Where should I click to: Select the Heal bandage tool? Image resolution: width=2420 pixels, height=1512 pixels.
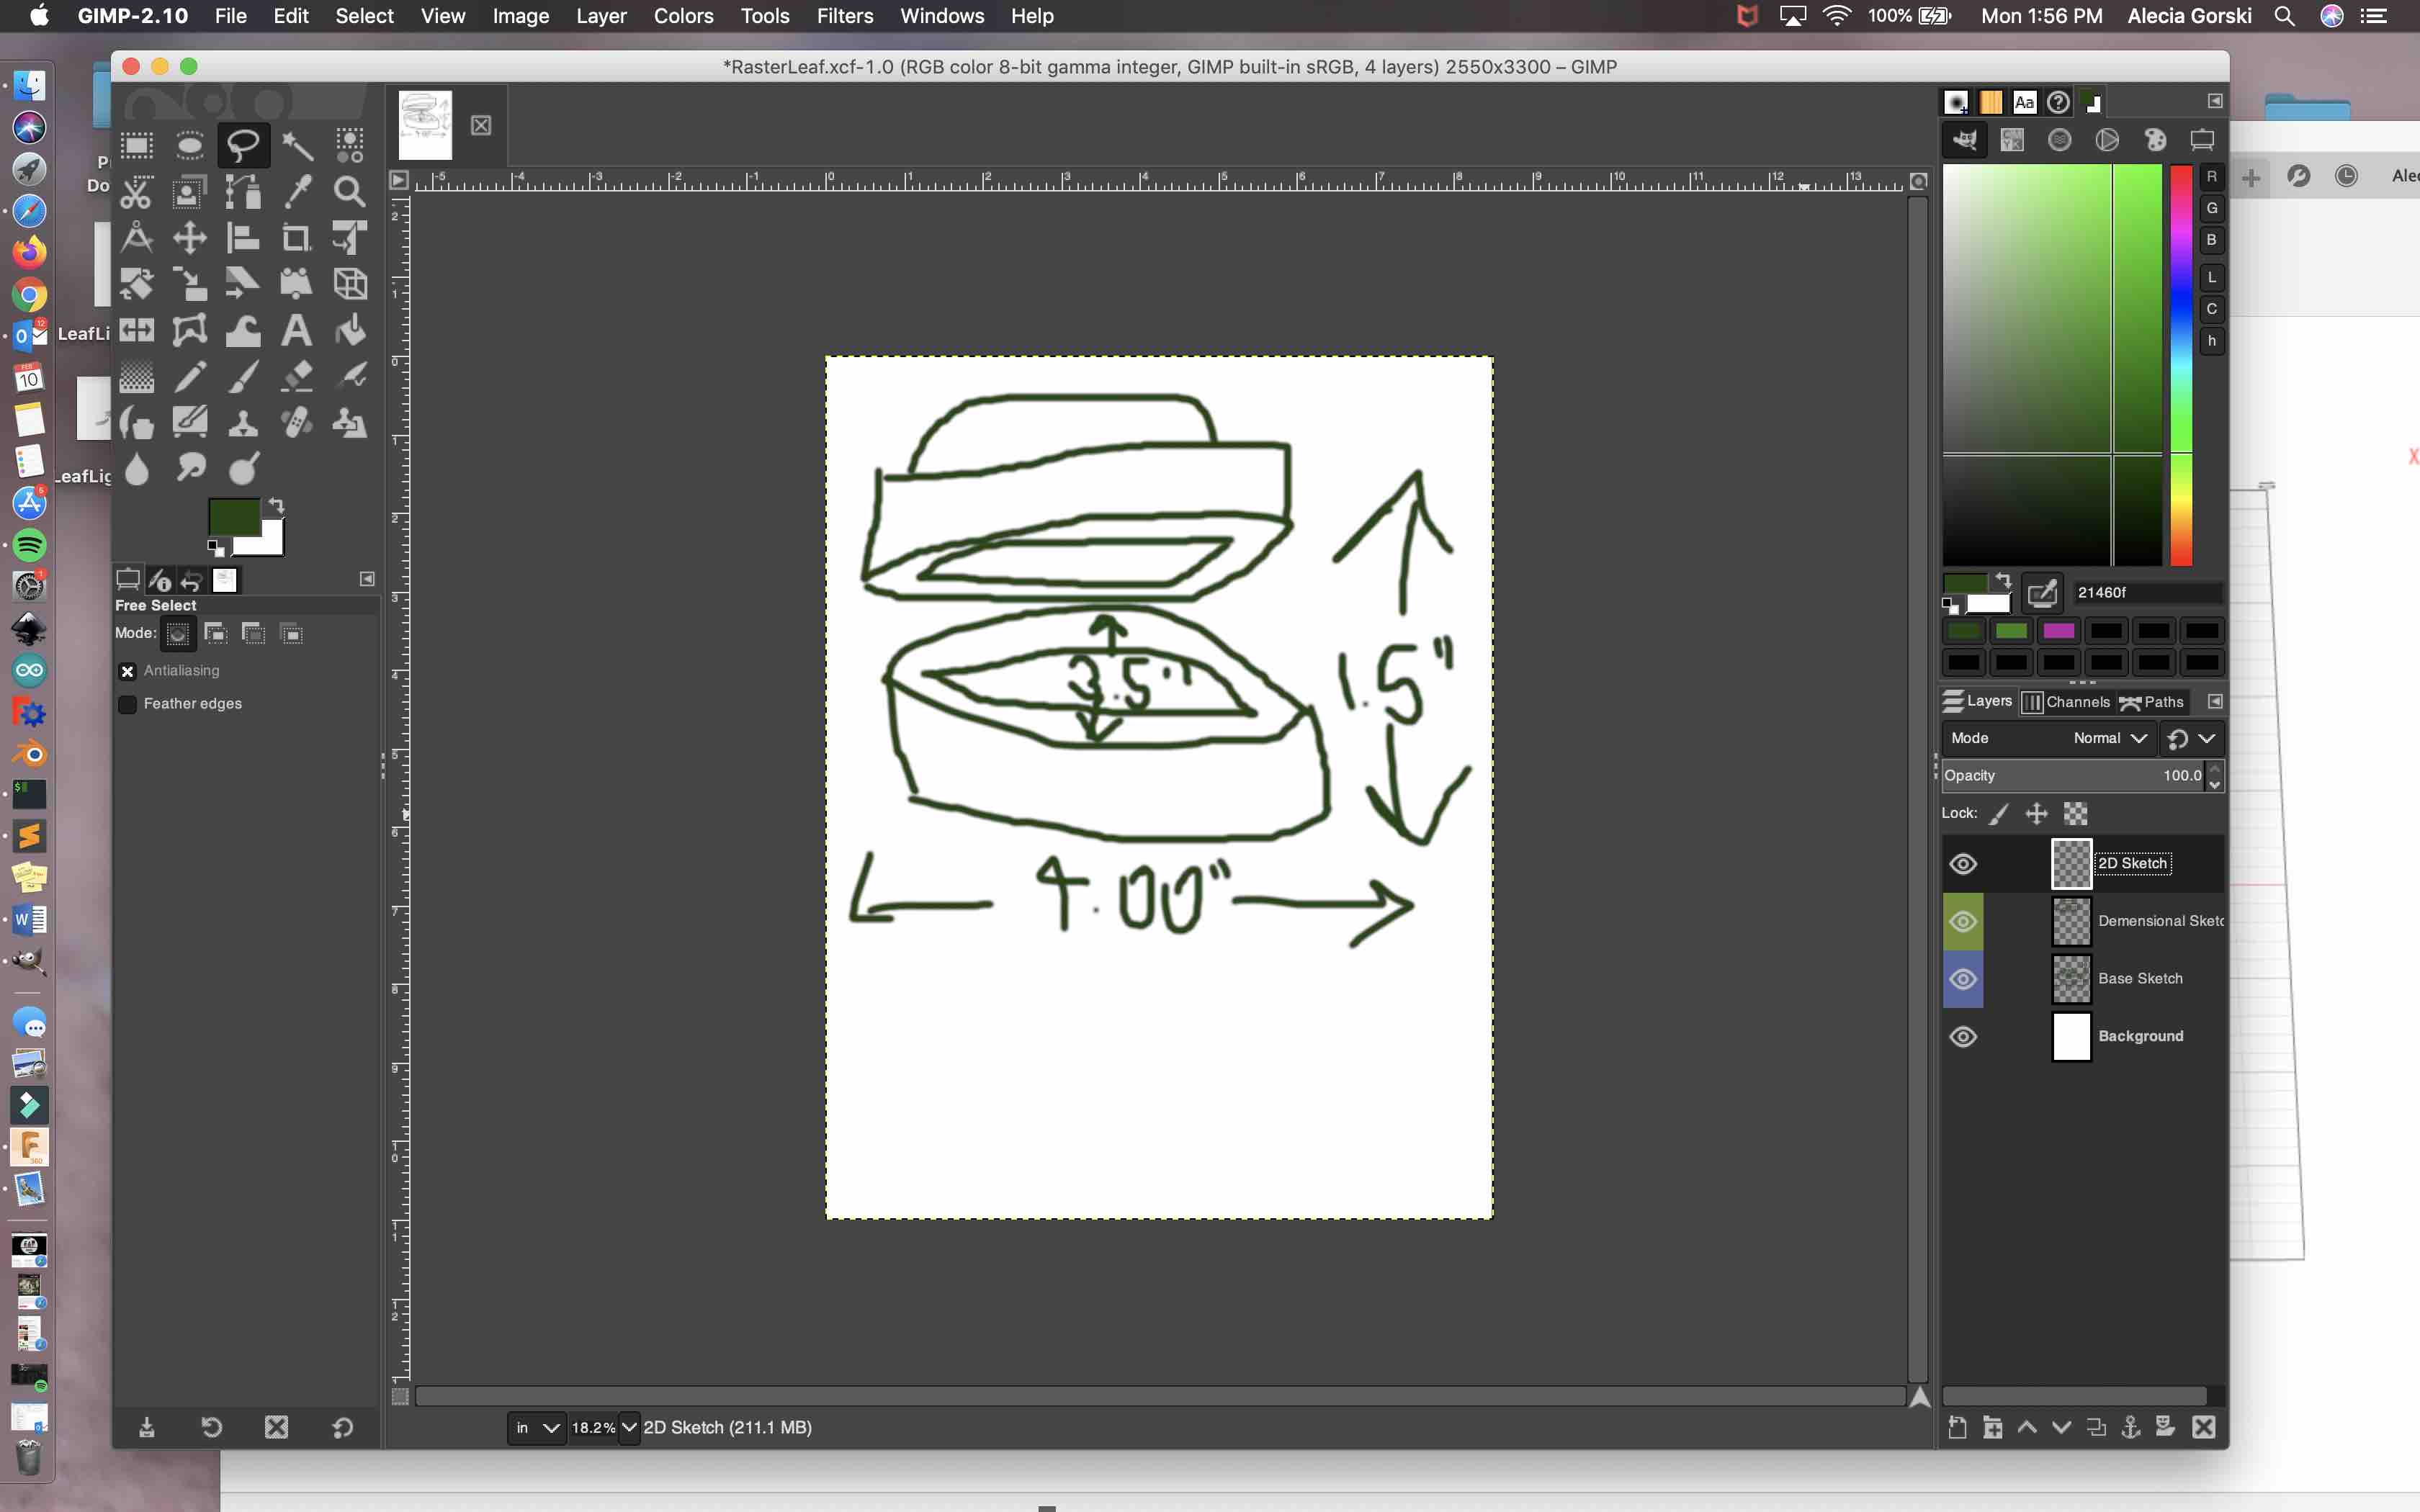pos(297,423)
